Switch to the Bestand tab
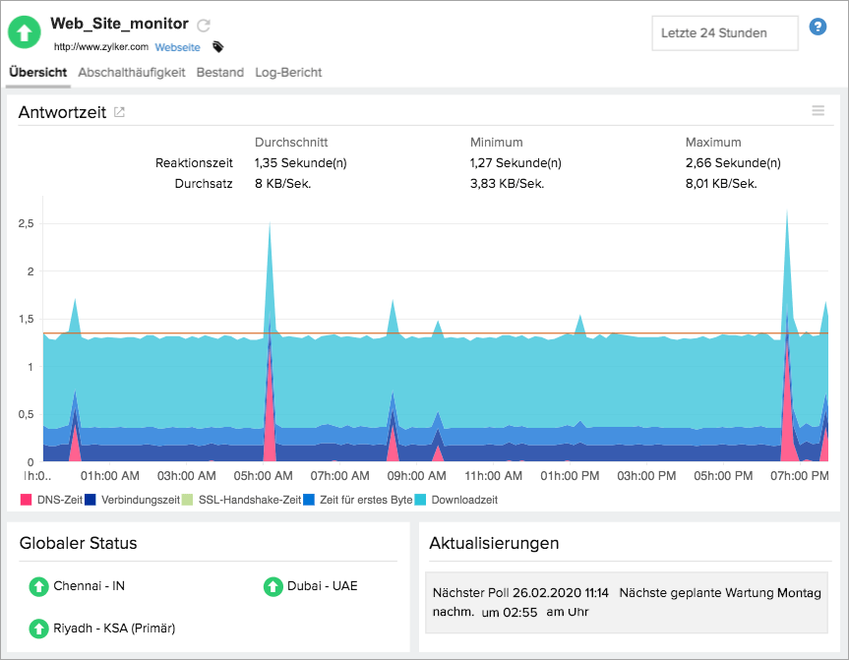 (x=219, y=73)
